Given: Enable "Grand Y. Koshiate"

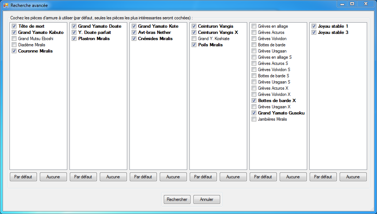Looking at the screenshot, I should 194,39.
